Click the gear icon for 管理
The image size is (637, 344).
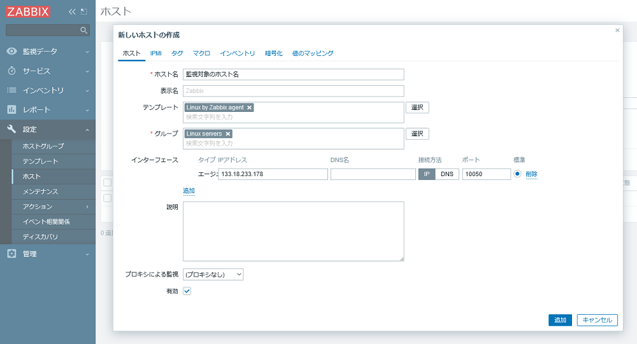[x=11, y=254]
